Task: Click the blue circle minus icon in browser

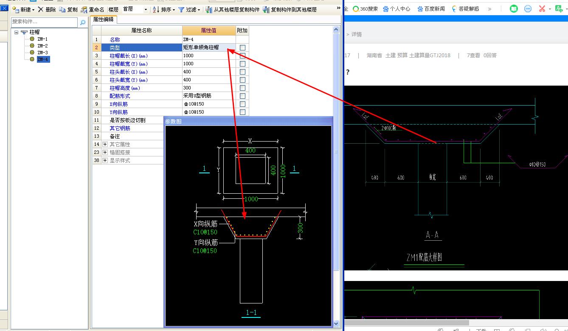Action: [x=528, y=8]
